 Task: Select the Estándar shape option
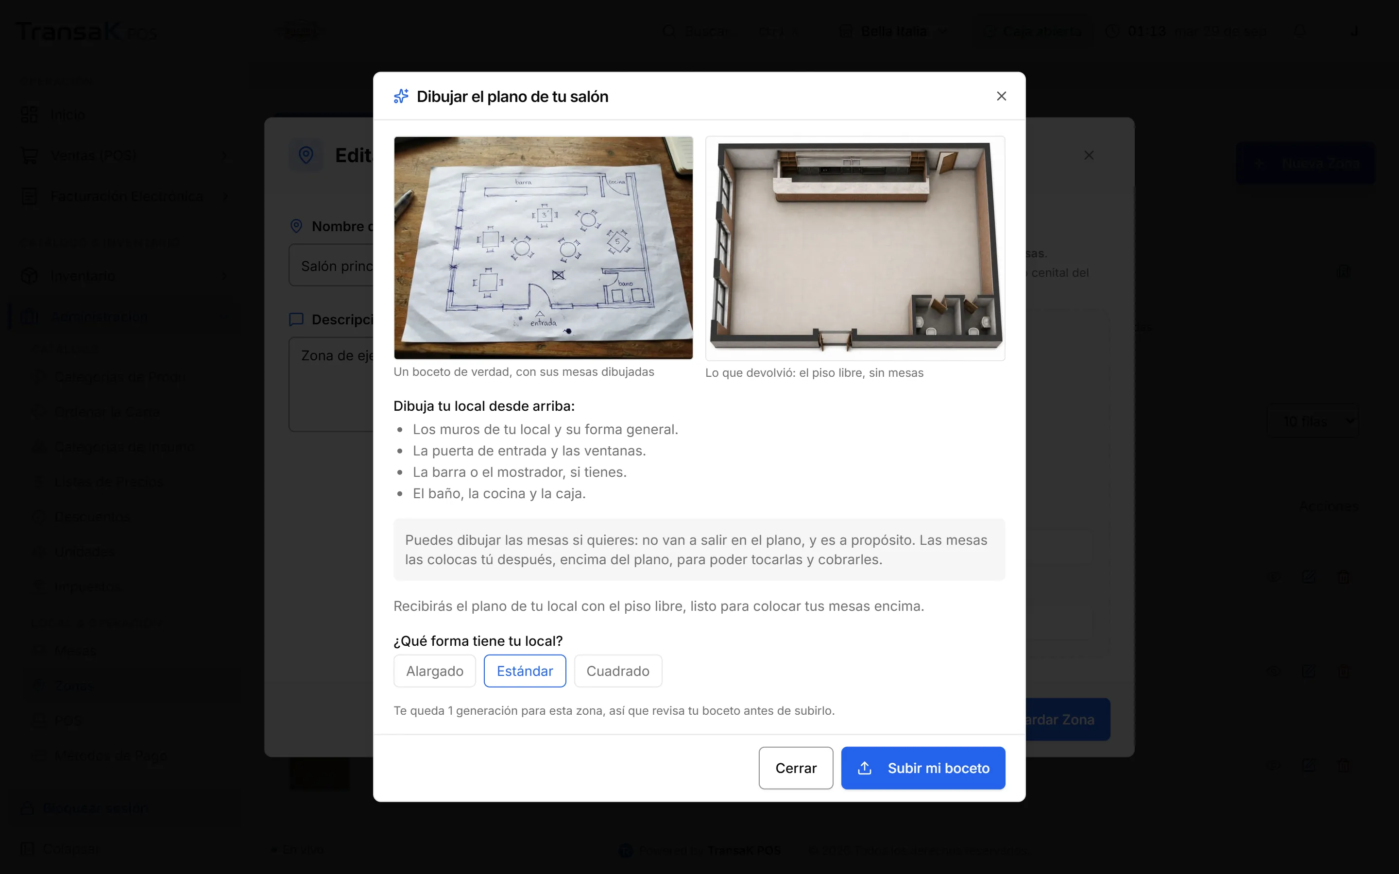[x=525, y=671]
